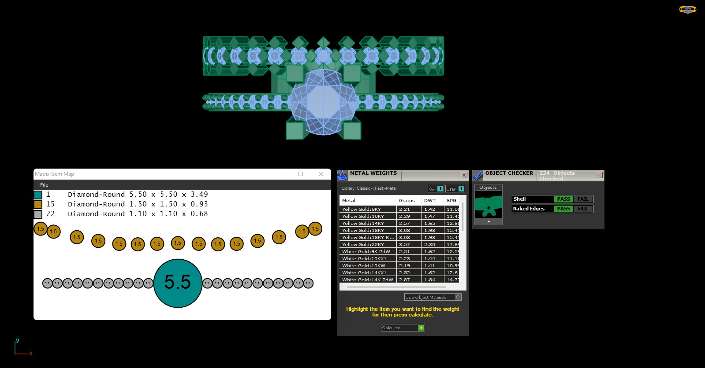Close the Object Checker panel
The height and width of the screenshot is (368, 705).
599,175
